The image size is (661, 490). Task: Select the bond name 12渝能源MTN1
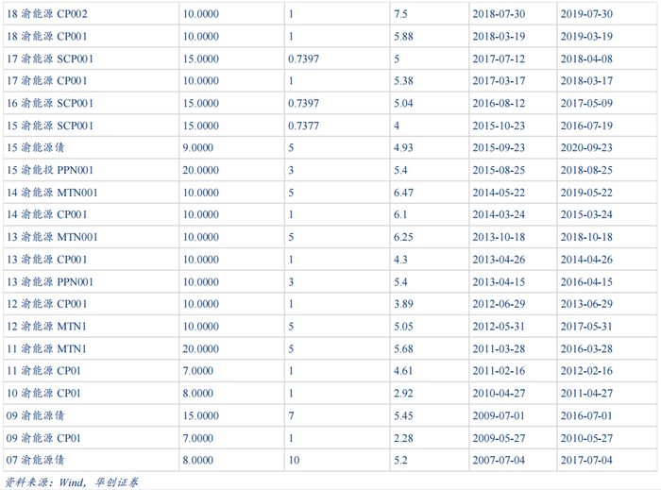tap(46, 326)
